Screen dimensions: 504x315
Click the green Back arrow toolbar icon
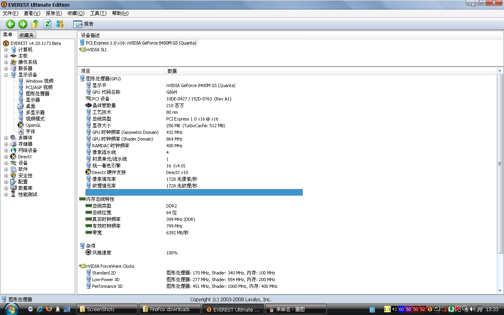(x=11, y=24)
